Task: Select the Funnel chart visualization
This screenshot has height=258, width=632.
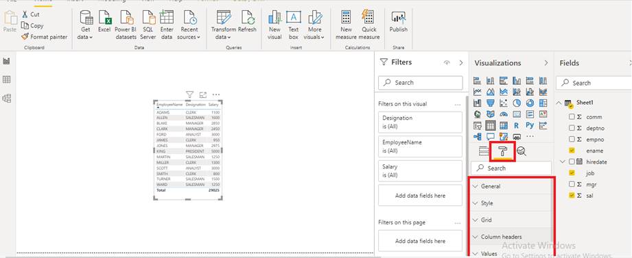Action: (x=491, y=103)
